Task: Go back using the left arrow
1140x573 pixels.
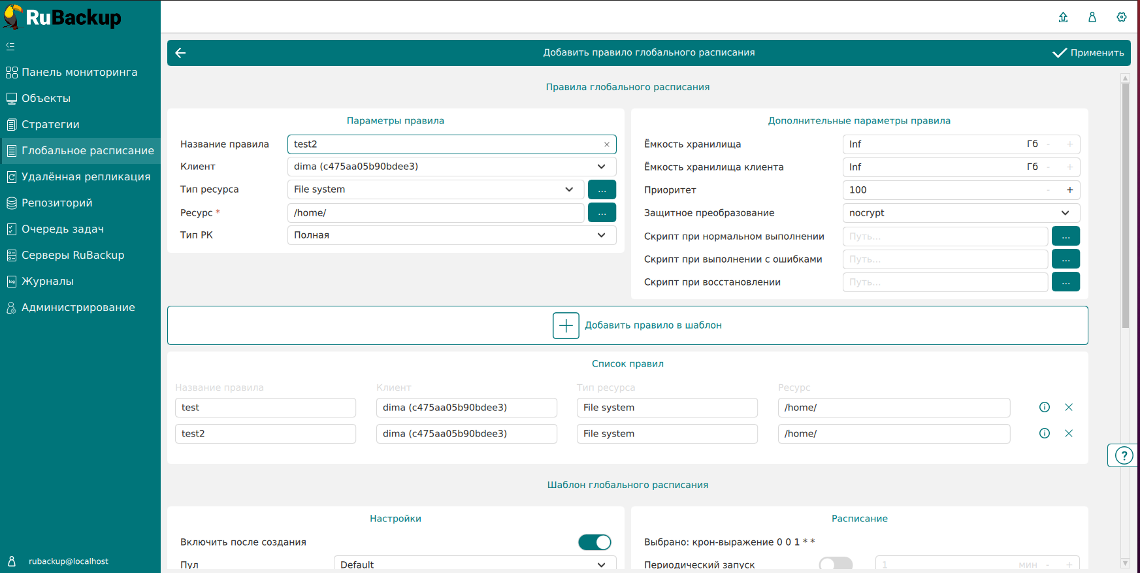Action: pyautogui.click(x=181, y=53)
